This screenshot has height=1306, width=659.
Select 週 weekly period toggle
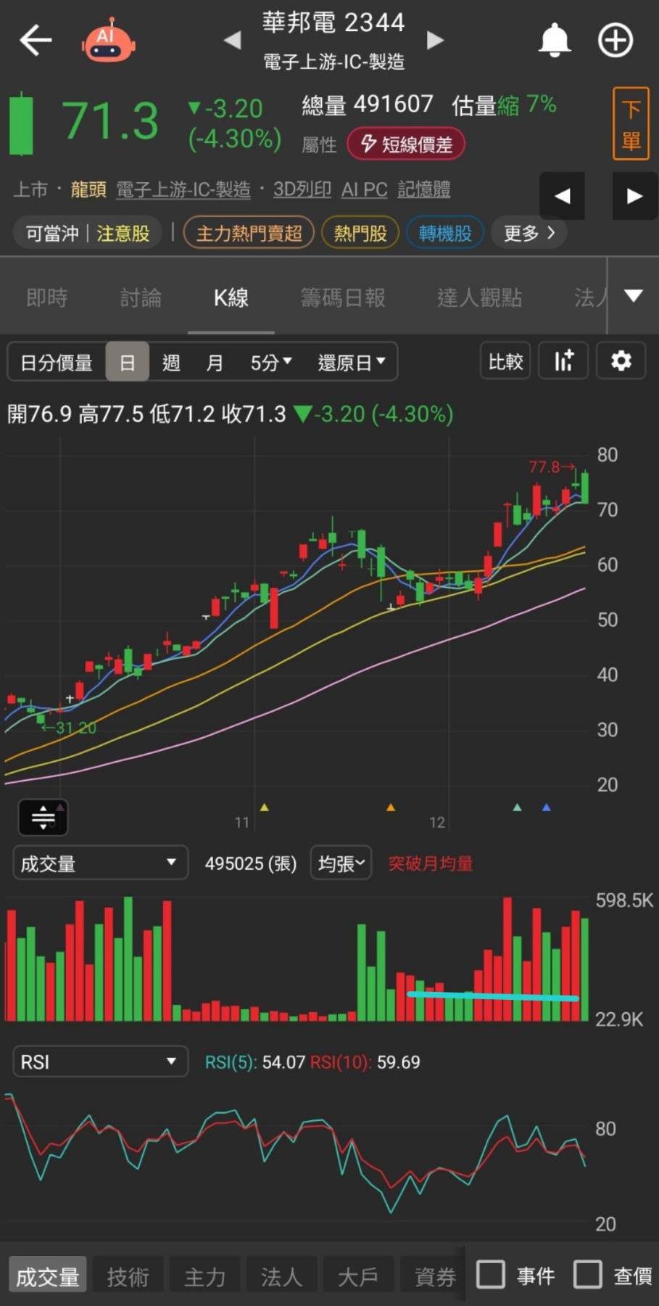coord(171,362)
